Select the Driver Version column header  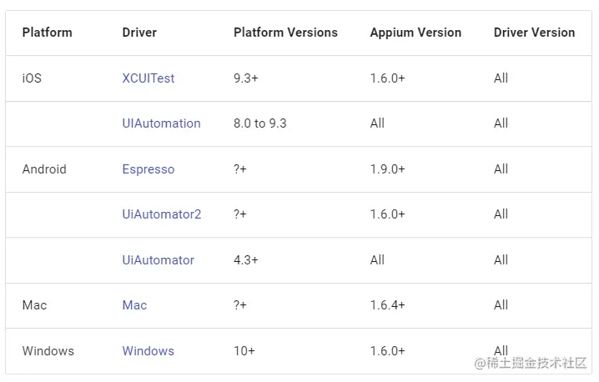(x=534, y=33)
